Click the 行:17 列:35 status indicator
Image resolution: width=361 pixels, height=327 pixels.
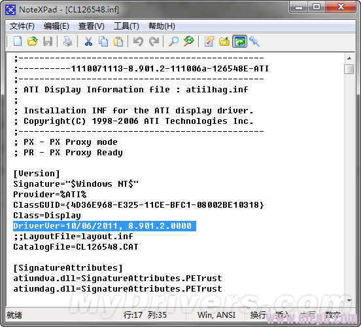145,315
